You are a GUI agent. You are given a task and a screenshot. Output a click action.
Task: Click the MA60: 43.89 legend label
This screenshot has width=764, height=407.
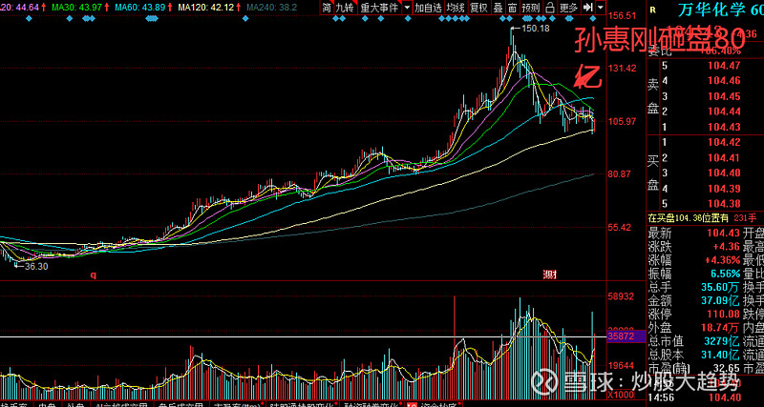pyautogui.click(x=141, y=8)
